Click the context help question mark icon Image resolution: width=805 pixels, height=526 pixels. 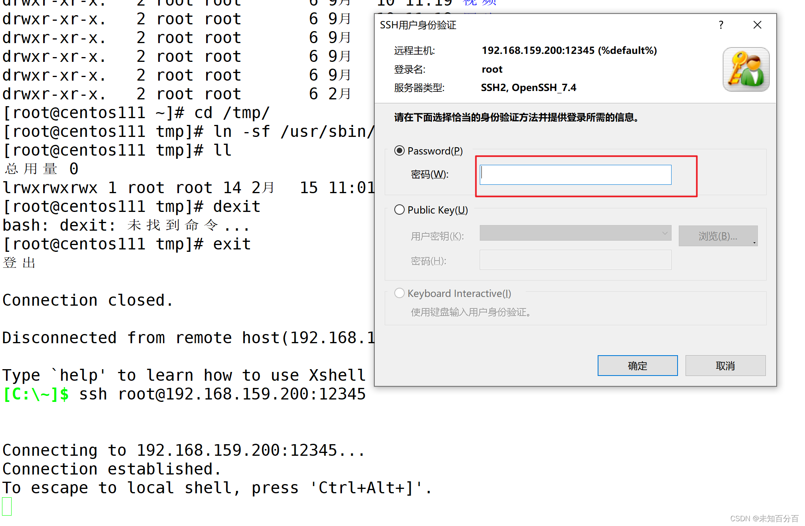pyautogui.click(x=721, y=25)
